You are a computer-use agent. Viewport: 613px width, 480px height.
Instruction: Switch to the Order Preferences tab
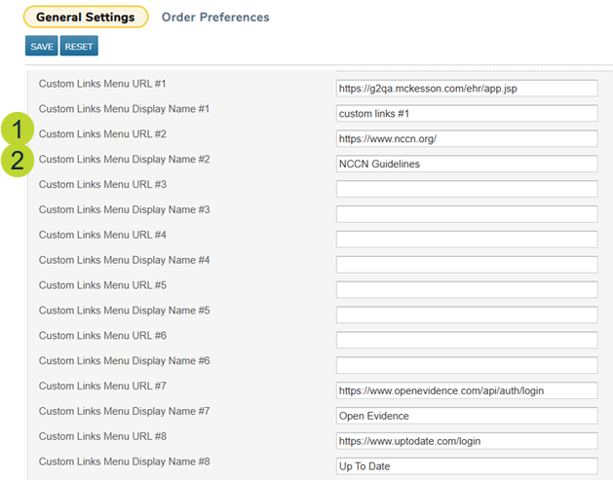tap(215, 18)
